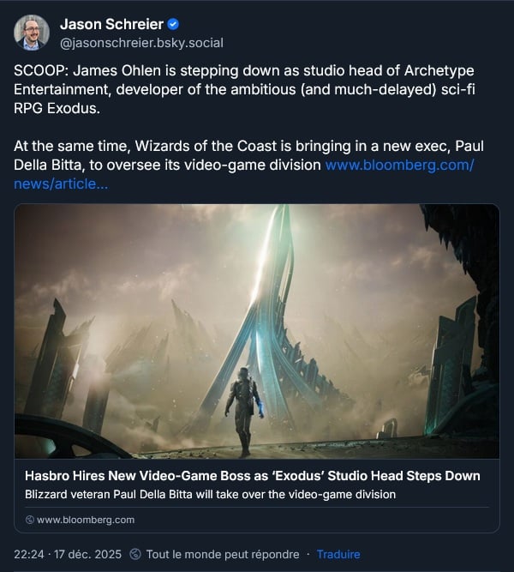Follow the www.bloomberg.com/ link in post text
The image size is (514, 572).
point(400,165)
